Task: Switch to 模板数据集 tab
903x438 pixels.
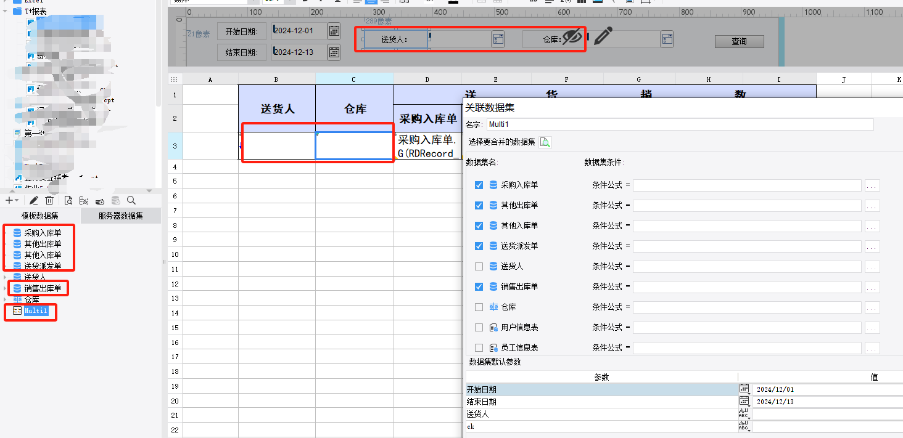Action: [40, 216]
